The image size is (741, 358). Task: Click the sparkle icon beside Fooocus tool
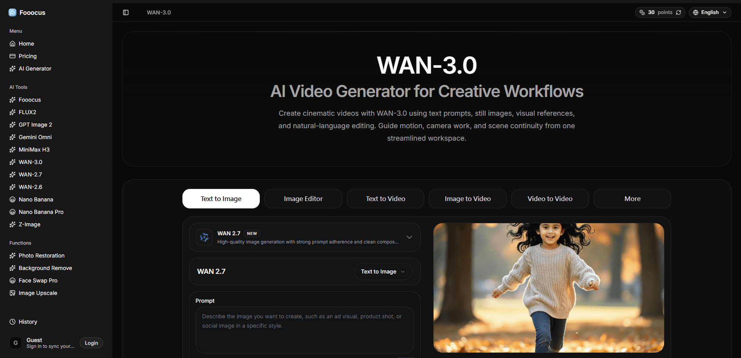click(12, 100)
